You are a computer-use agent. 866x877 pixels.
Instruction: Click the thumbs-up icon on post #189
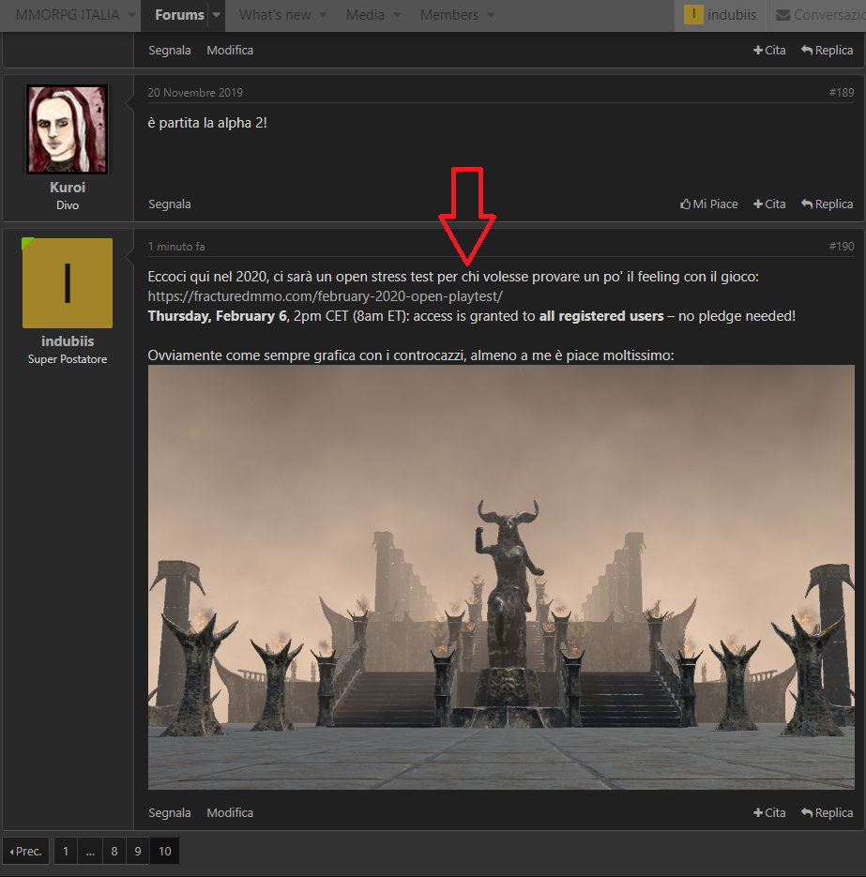pyautogui.click(x=685, y=204)
